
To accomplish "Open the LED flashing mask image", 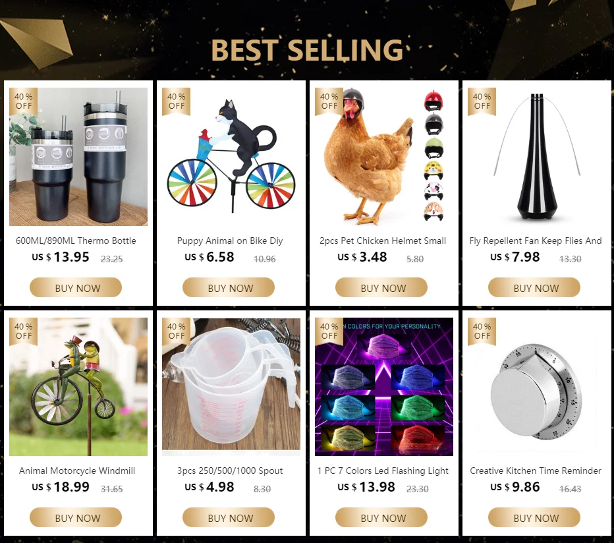I will click(x=383, y=387).
